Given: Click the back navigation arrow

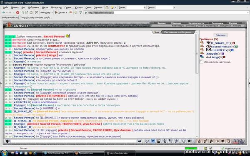Looking at the screenshot, I should pos(3,12).
